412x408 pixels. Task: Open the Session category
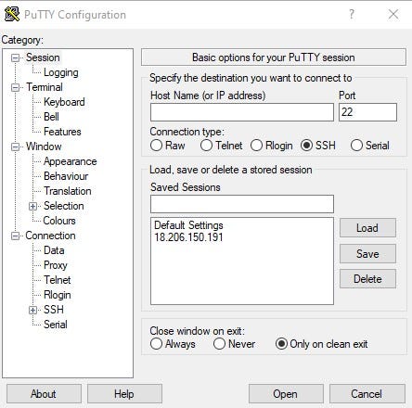(43, 57)
